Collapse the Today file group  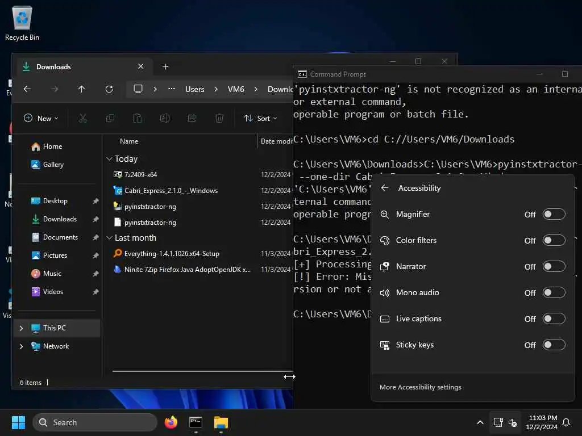(109, 159)
